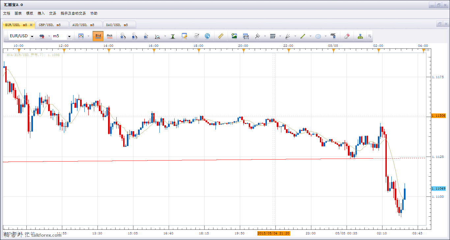Click the 1.1125 price axis value

(437, 157)
